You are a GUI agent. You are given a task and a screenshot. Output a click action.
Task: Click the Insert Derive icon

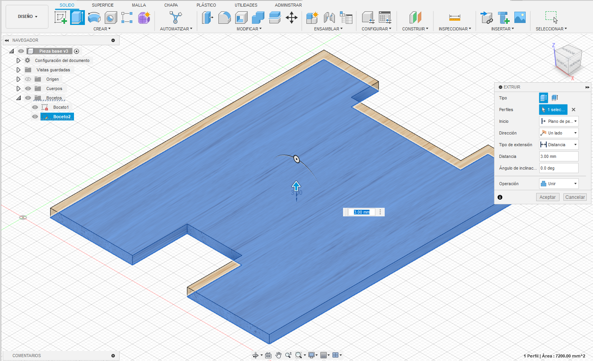click(487, 18)
